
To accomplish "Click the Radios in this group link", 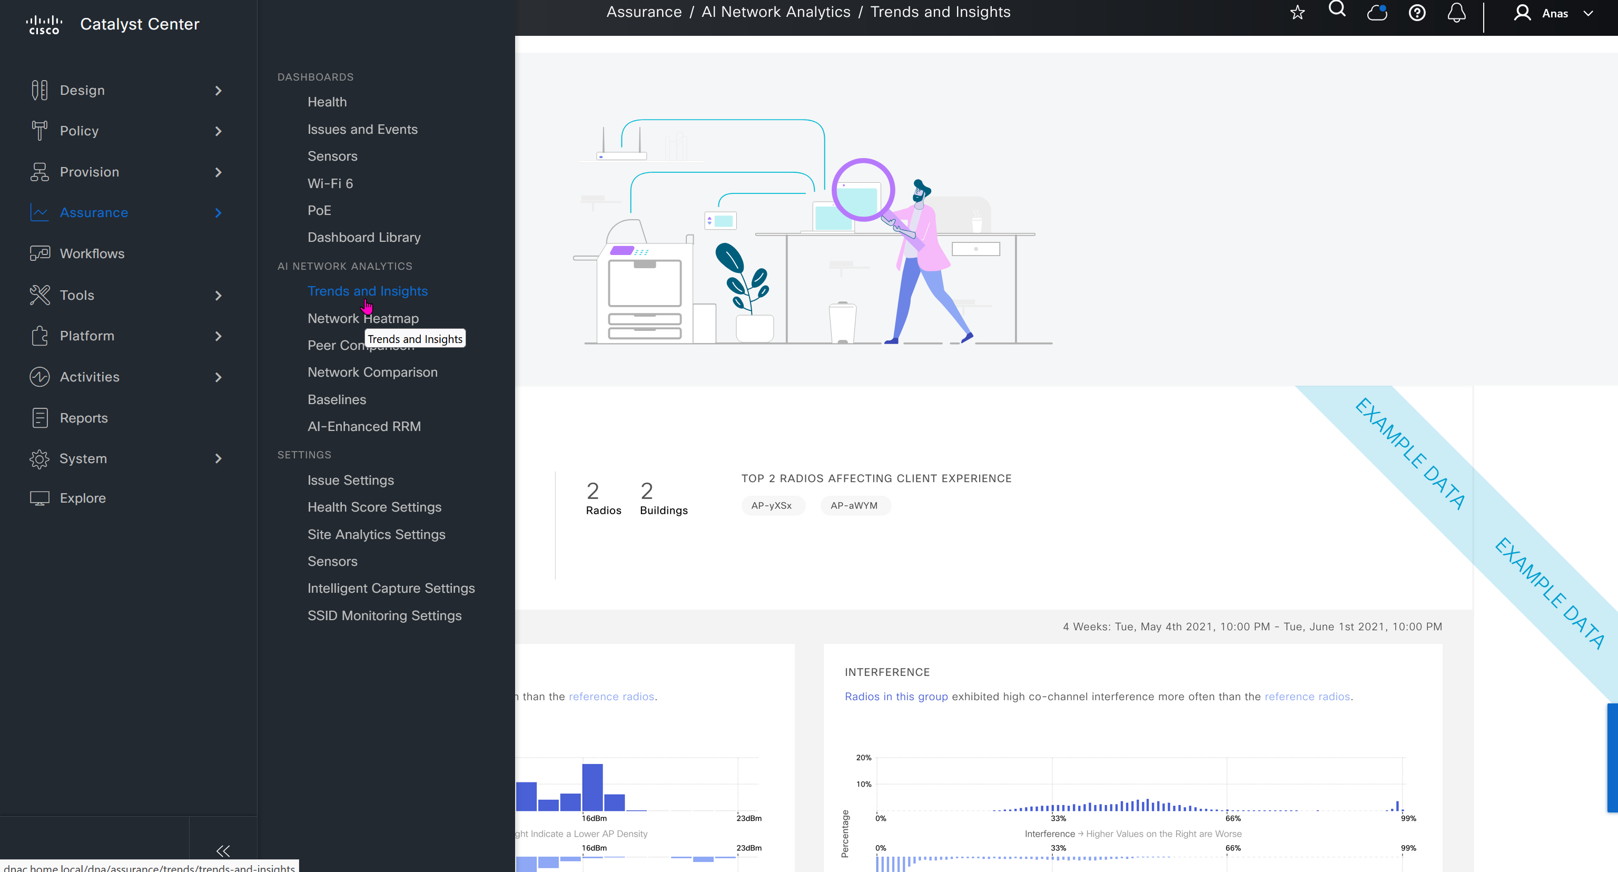I will 896,696.
